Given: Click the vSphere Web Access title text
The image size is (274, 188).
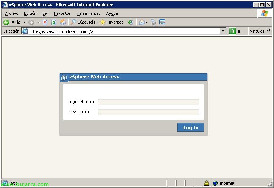Looking at the screenshot, I should 94,77.
